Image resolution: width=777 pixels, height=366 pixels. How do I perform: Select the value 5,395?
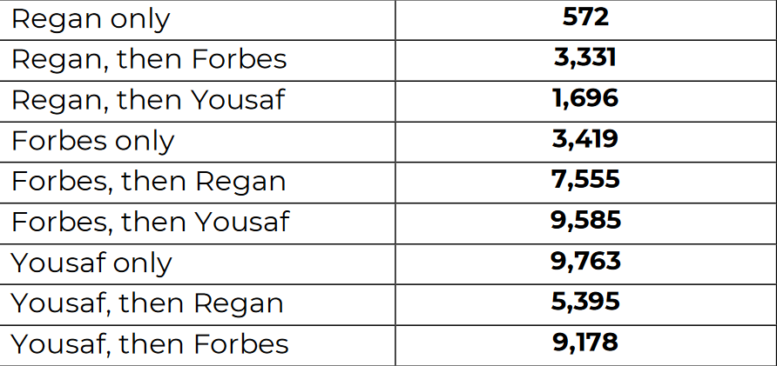[585, 301]
